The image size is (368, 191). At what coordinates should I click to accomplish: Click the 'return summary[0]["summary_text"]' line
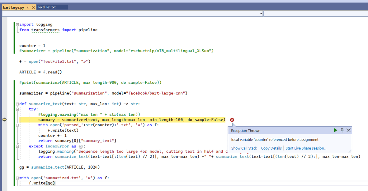coord(77,141)
